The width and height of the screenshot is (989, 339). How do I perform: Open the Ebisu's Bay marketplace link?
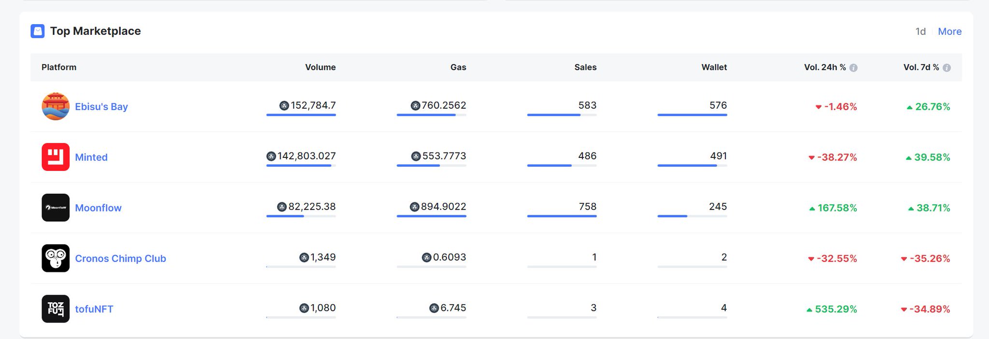click(101, 107)
